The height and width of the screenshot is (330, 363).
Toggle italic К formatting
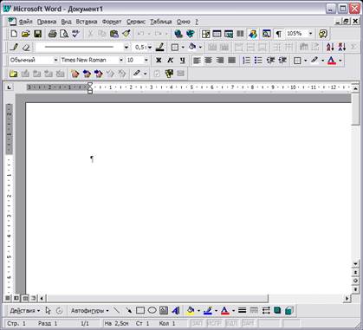tap(171, 60)
